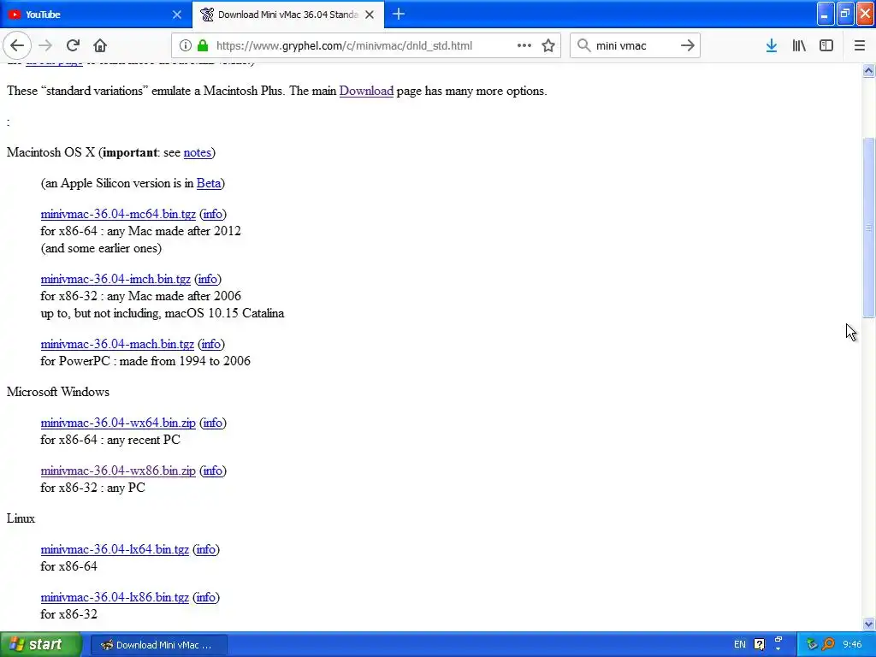Open info for the mach PowerPC build
The height and width of the screenshot is (657, 876).
210,344
